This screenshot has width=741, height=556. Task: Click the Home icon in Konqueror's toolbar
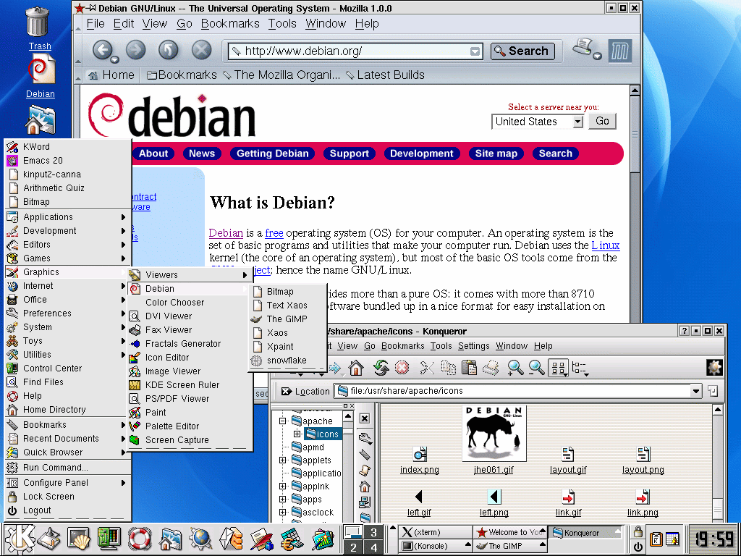coord(356,368)
